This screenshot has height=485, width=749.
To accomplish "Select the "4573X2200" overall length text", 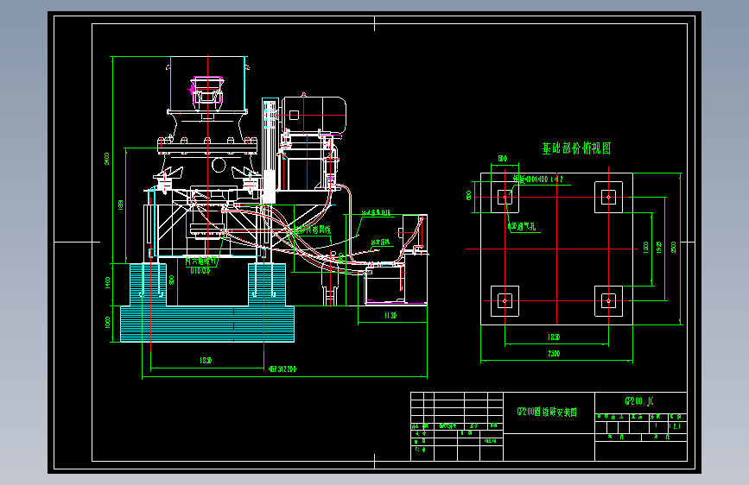I will (x=282, y=369).
